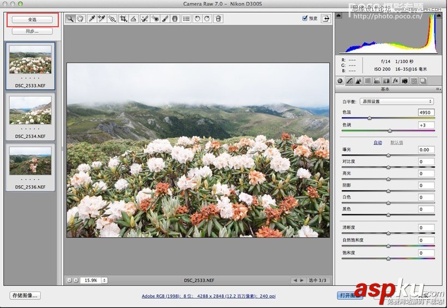
Task: Click the 全选 Select All button
Action: click(x=32, y=20)
